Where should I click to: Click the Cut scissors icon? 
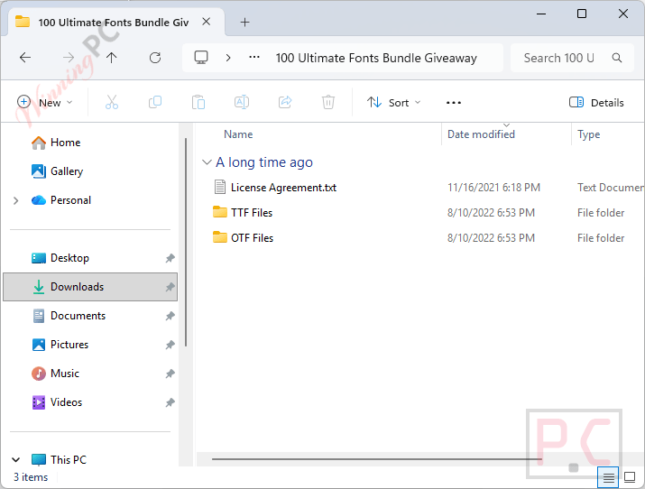112,102
